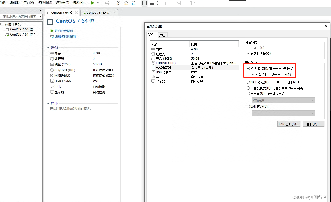Click the 内存 memory icon in main panel
The height and width of the screenshot is (202, 331).
click(52, 53)
